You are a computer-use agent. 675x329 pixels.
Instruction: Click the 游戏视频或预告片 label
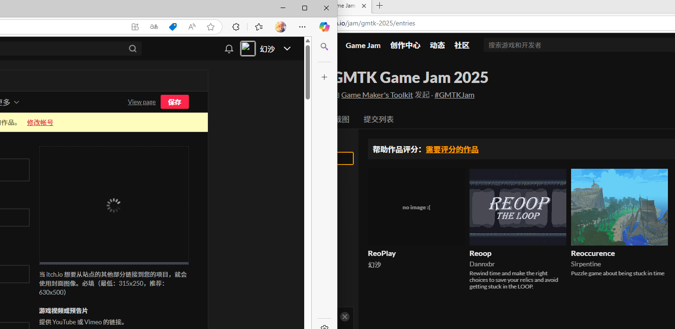pos(63,311)
